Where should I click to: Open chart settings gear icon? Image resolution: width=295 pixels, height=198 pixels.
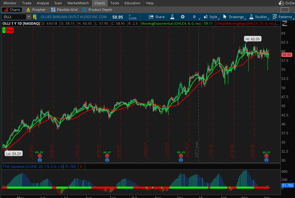183,17
